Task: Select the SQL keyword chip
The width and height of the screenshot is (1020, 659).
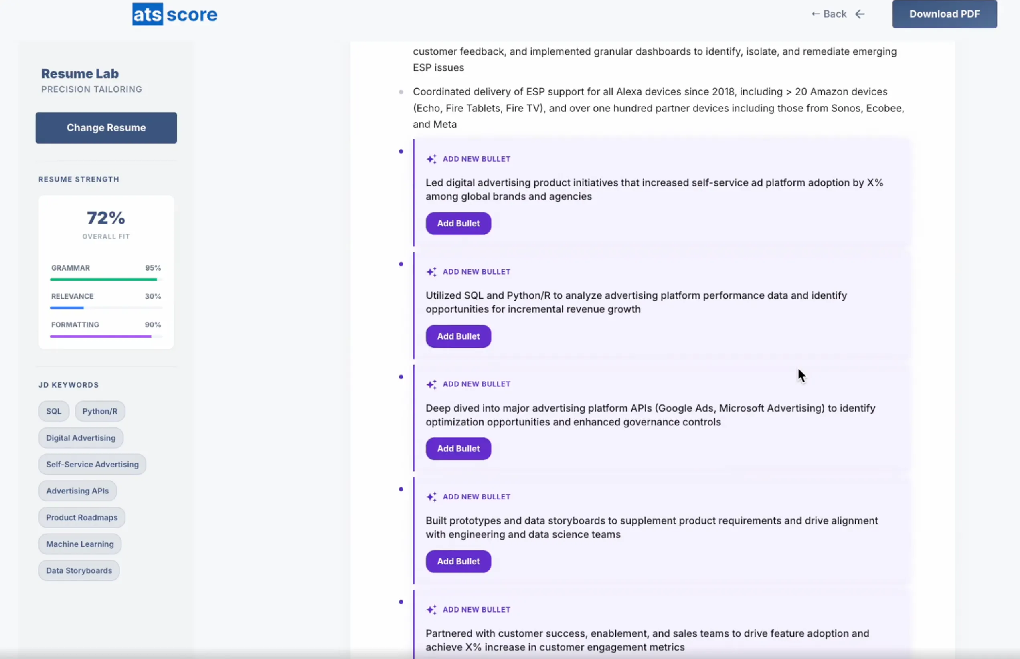Action: pos(53,411)
